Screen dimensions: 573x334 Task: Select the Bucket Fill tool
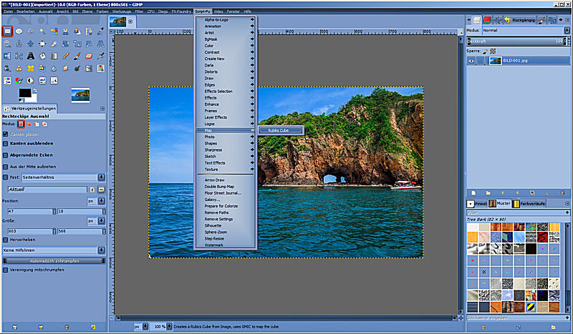click(x=42, y=56)
